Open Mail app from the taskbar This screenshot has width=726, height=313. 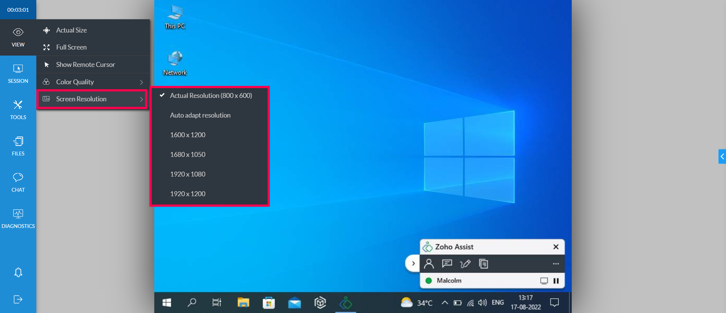(295, 302)
